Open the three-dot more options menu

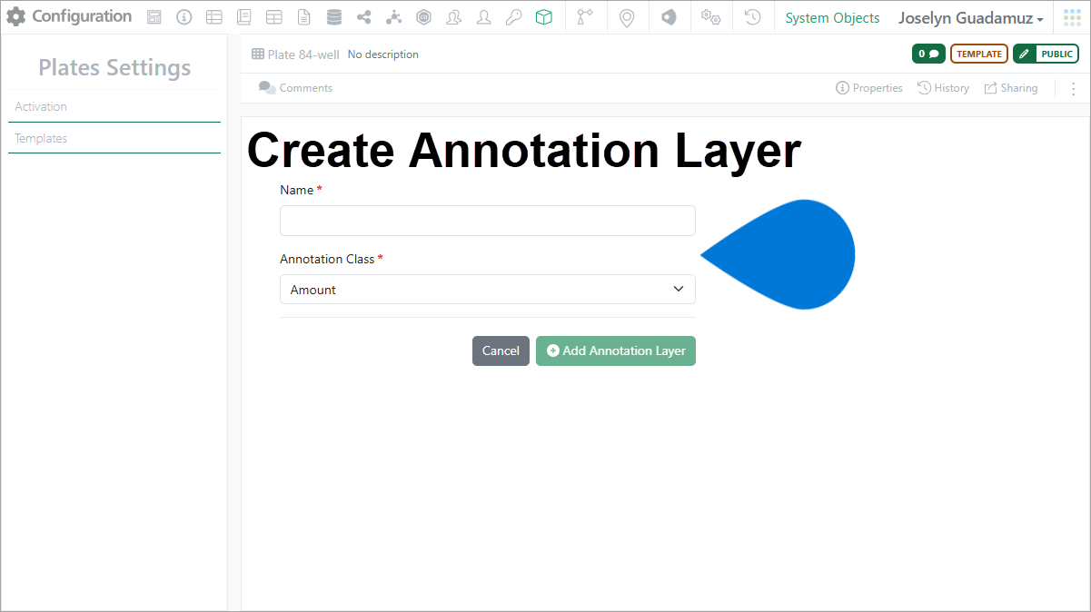click(x=1073, y=88)
